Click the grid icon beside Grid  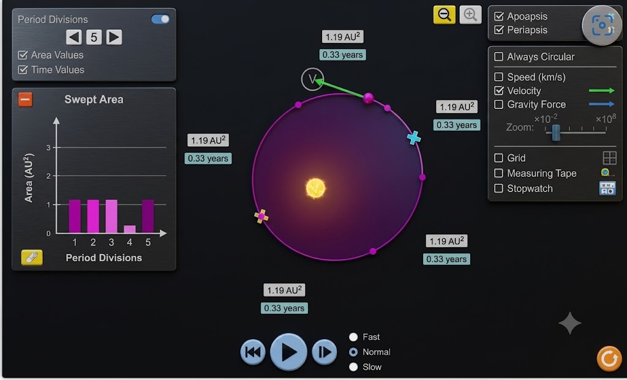click(x=609, y=158)
